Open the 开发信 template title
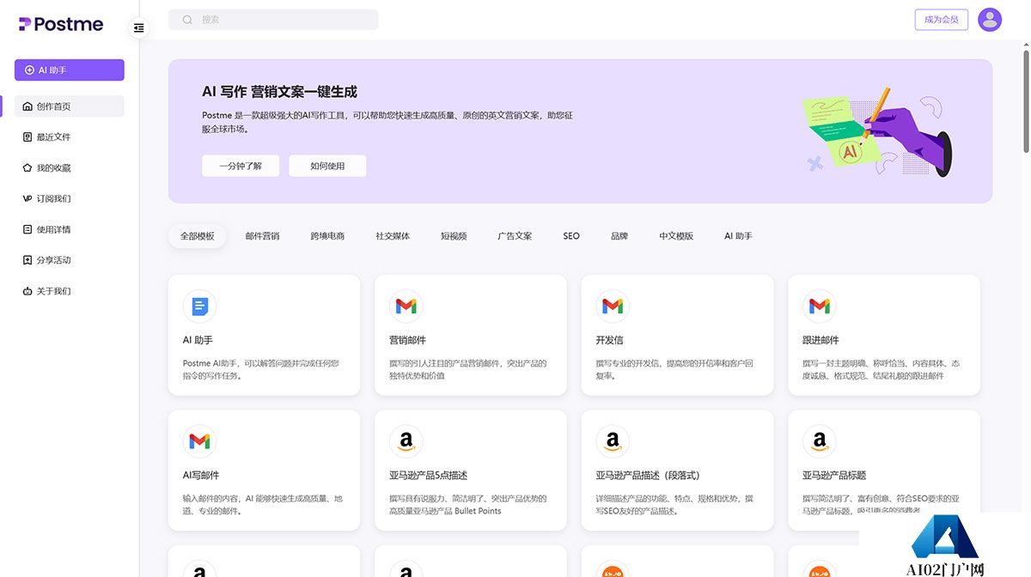Image resolution: width=1031 pixels, height=577 pixels. click(609, 340)
